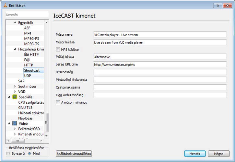Click Beállítások visszaállítása button
The height and width of the screenshot is (162, 235).
pos(74,154)
